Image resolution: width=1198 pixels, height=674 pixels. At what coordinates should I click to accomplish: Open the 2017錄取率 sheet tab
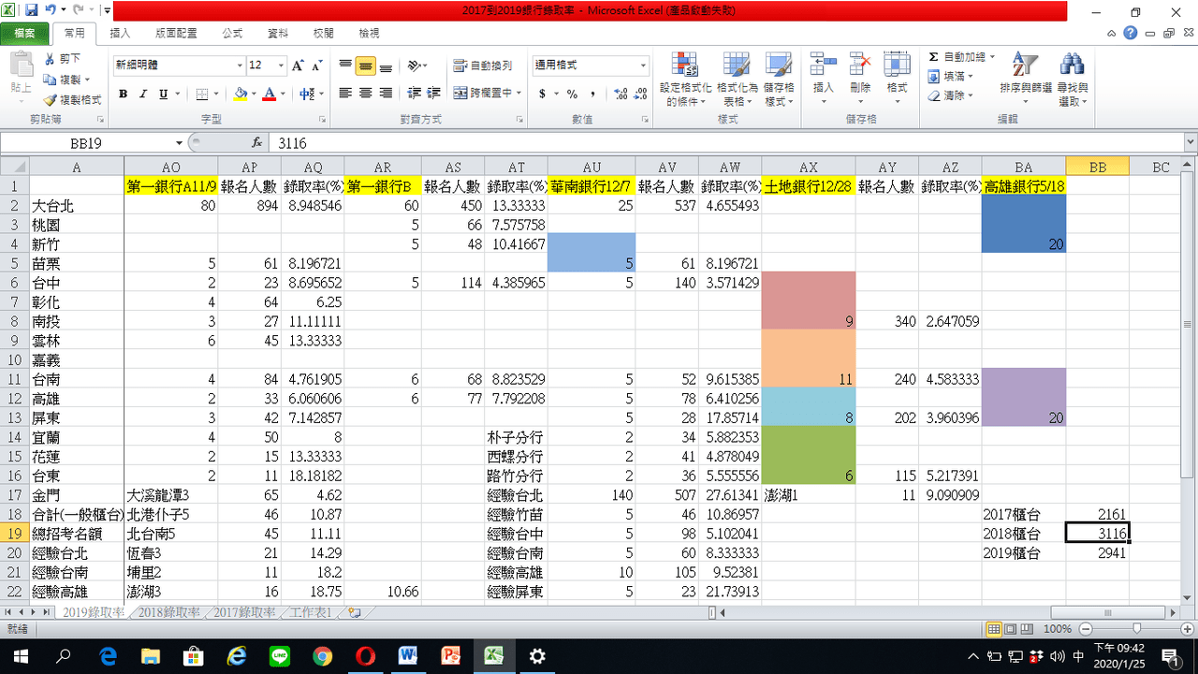(245, 612)
